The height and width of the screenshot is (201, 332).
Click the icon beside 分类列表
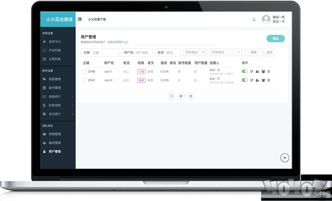pos(44,59)
